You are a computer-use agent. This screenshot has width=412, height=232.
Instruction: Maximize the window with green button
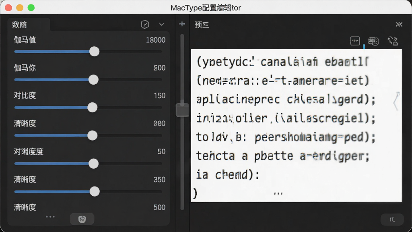31,8
